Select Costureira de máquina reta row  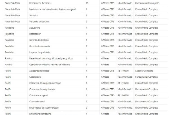(x=85, y=89)
